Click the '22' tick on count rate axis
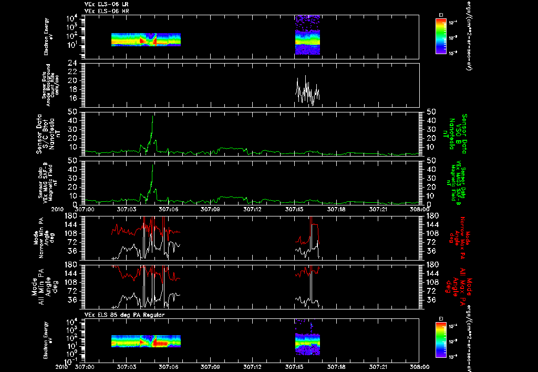This screenshot has width=538, height=372. click(72, 72)
